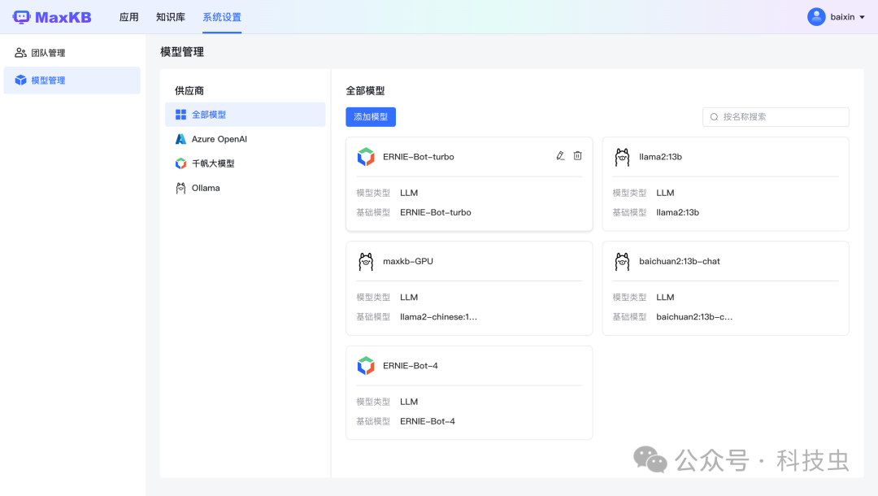Switch to the 知识库 tab
878x496 pixels.
[170, 16]
